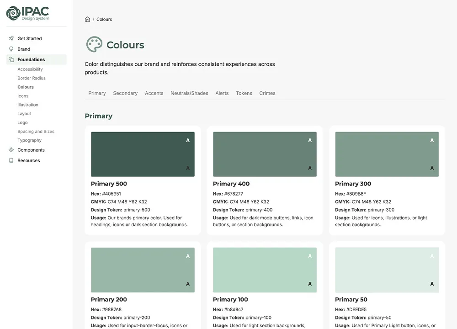The width and height of the screenshot is (457, 329).
Task: Open Border Radius in sidebar
Action: [32, 78]
